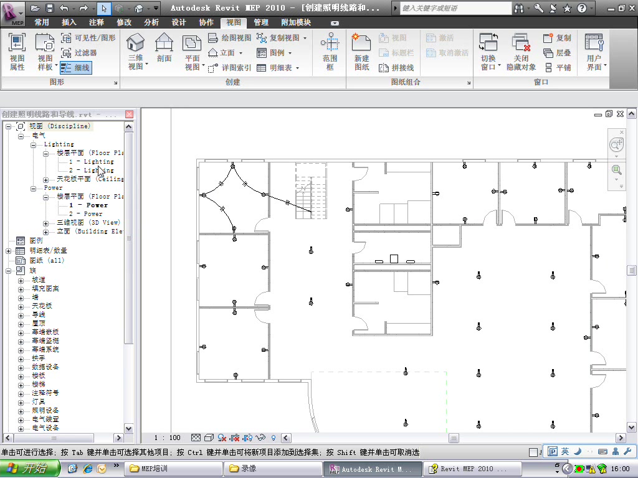Viewport: 638px width, 478px height.
Task: Switch to the 分析 ribbon tab
Action: tap(153, 22)
